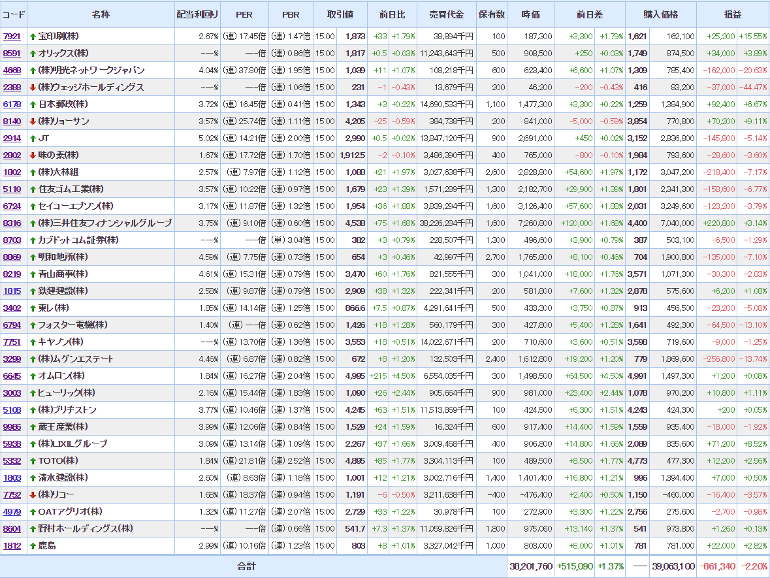Click the down arrow icon beside (株)リョーサン
The height and width of the screenshot is (578, 770).
pos(33,121)
